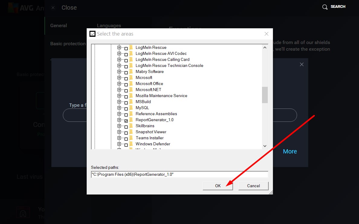Expand the Mozilla Maintenance Service node
This screenshot has width=359, height=224.
(x=119, y=96)
